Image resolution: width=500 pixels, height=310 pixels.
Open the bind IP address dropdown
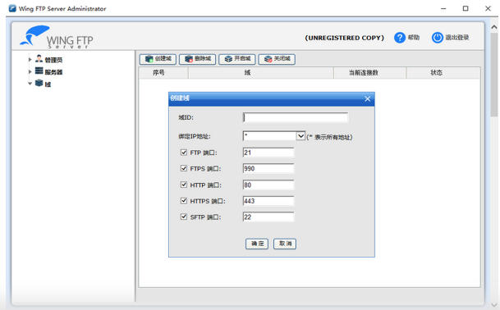(x=300, y=136)
